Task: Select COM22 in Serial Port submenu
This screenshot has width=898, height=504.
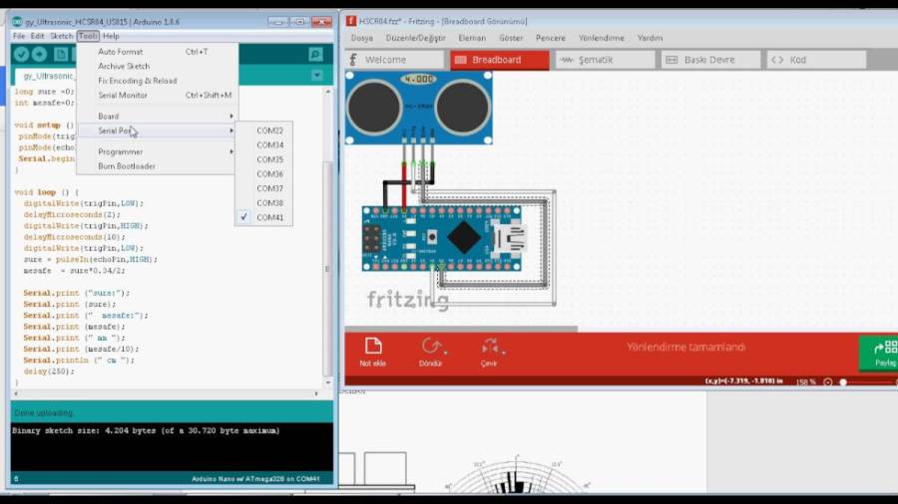Action: tap(264, 130)
